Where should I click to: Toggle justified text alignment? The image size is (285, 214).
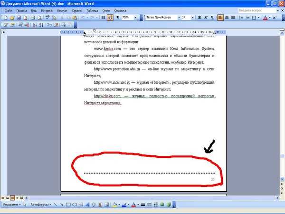[x=233, y=18]
